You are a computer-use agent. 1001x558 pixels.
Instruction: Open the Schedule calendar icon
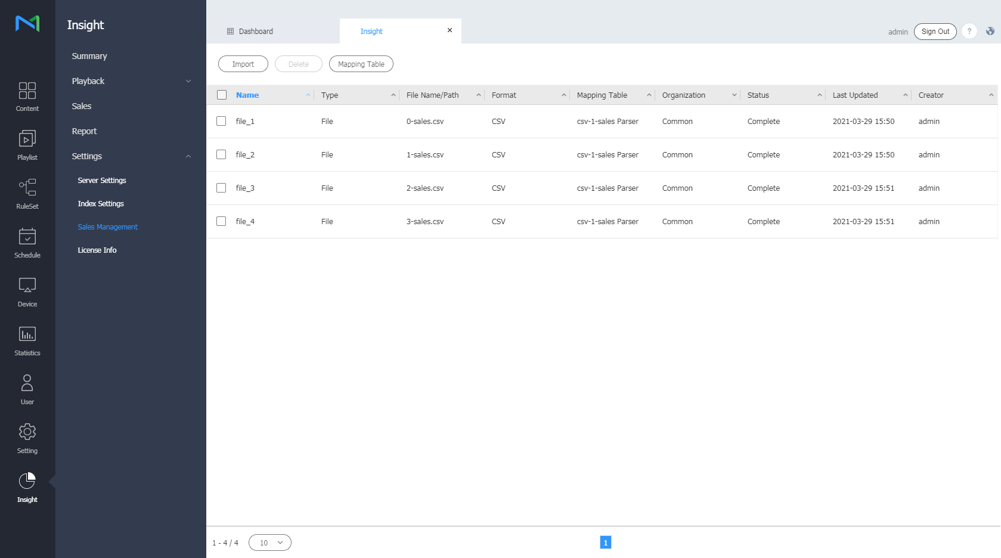coord(27,243)
